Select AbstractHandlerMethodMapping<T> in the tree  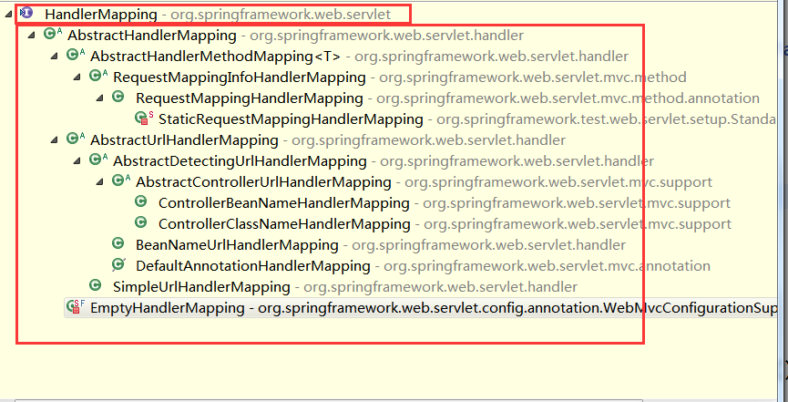tap(216, 57)
